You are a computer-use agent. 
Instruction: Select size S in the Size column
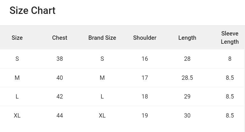(17, 59)
